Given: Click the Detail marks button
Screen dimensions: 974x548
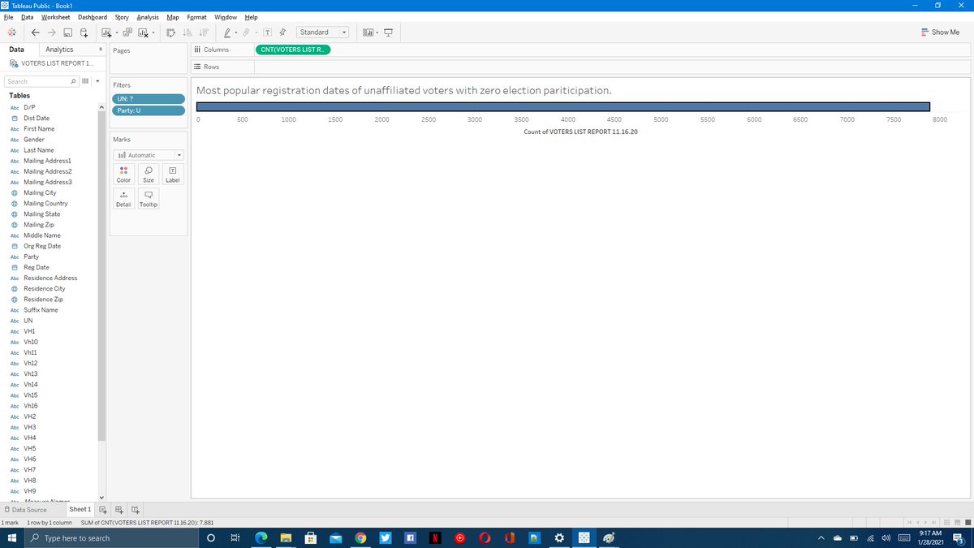Looking at the screenshot, I should [123, 199].
